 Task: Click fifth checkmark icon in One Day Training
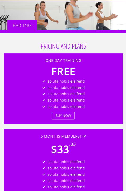[44, 107]
